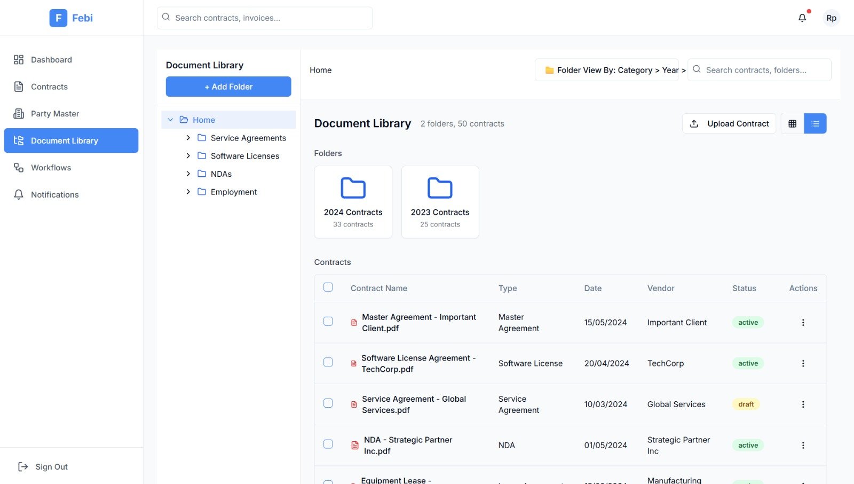Navigate to Contracts in the sidebar
This screenshot has width=854, height=484.
(18, 86)
